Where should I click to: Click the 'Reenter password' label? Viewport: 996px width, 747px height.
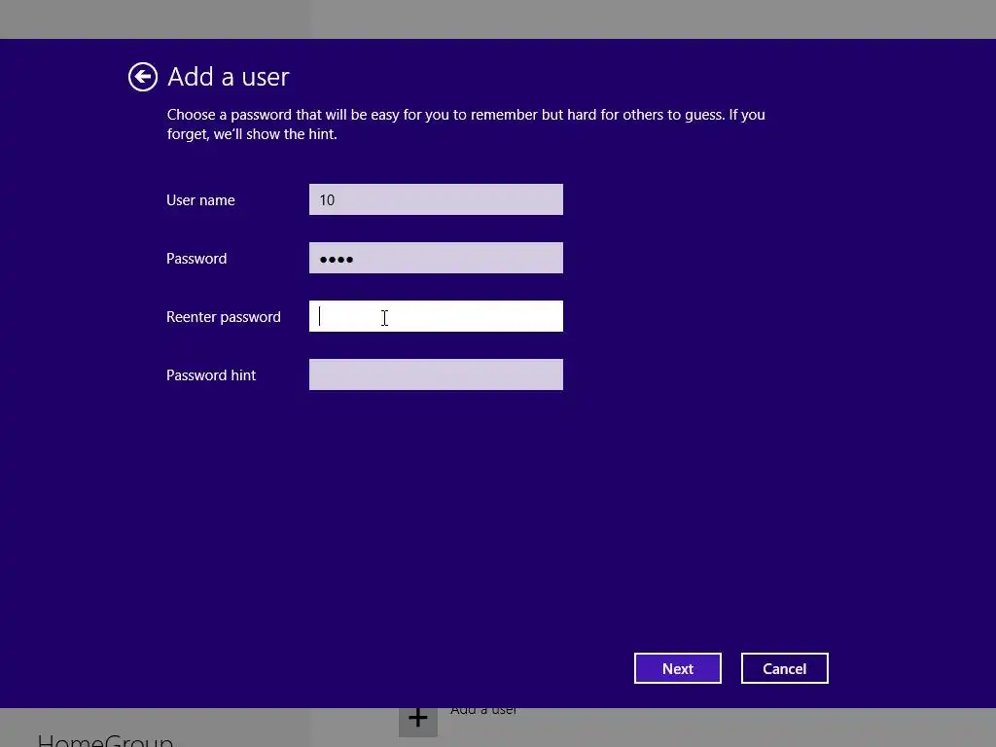224,317
